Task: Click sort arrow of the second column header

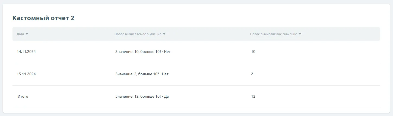Action: (x=164, y=34)
